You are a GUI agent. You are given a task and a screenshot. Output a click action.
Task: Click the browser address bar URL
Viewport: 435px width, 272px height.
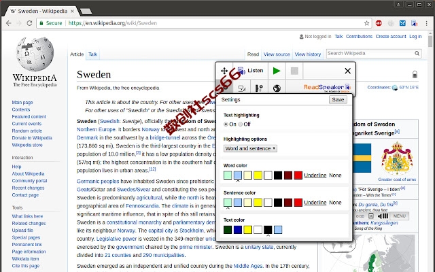113,23
